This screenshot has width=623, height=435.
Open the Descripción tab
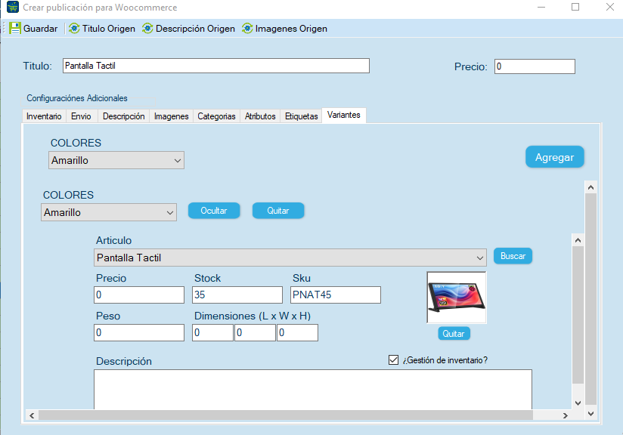pos(123,116)
